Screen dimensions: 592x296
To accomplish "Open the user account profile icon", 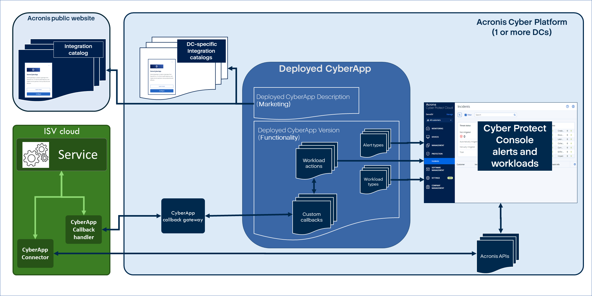I will (573, 106).
